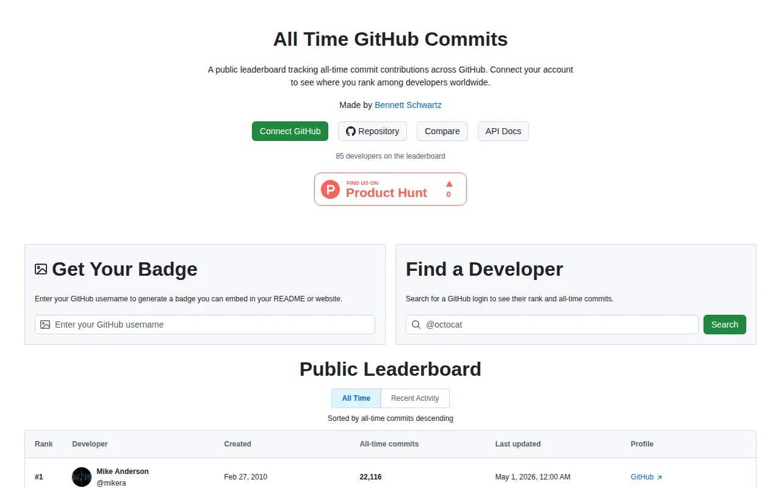Viewport: 781px width, 488px height.
Task: Click the Mike Anderson developer name
Action: (x=123, y=472)
